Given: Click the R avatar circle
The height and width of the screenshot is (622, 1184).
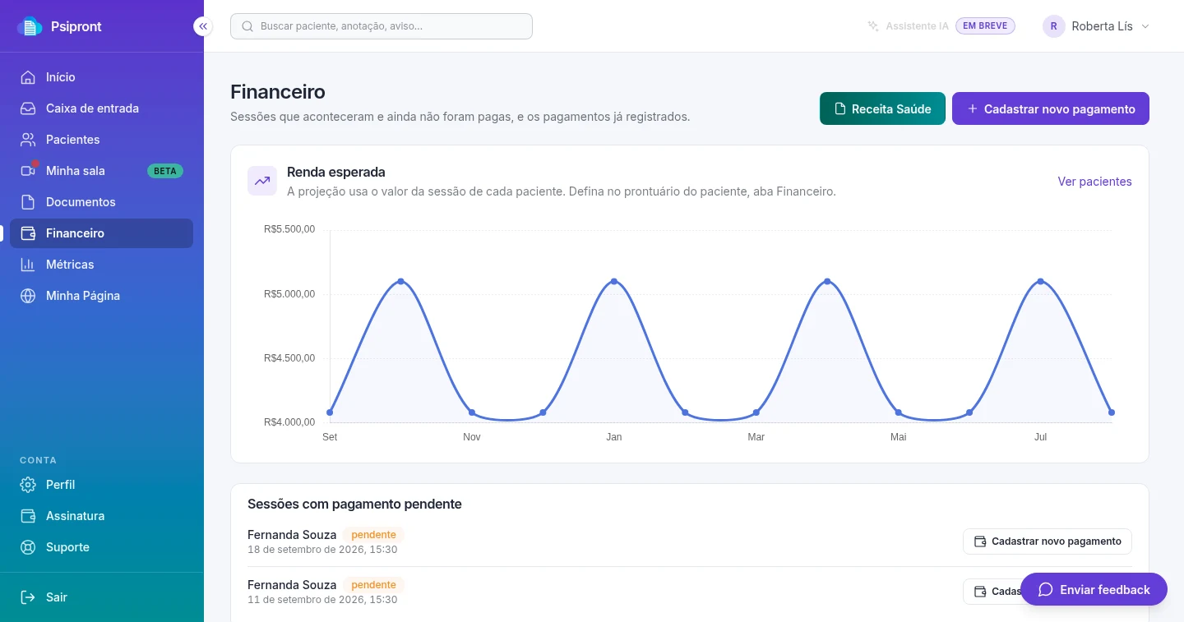Looking at the screenshot, I should tap(1054, 26).
